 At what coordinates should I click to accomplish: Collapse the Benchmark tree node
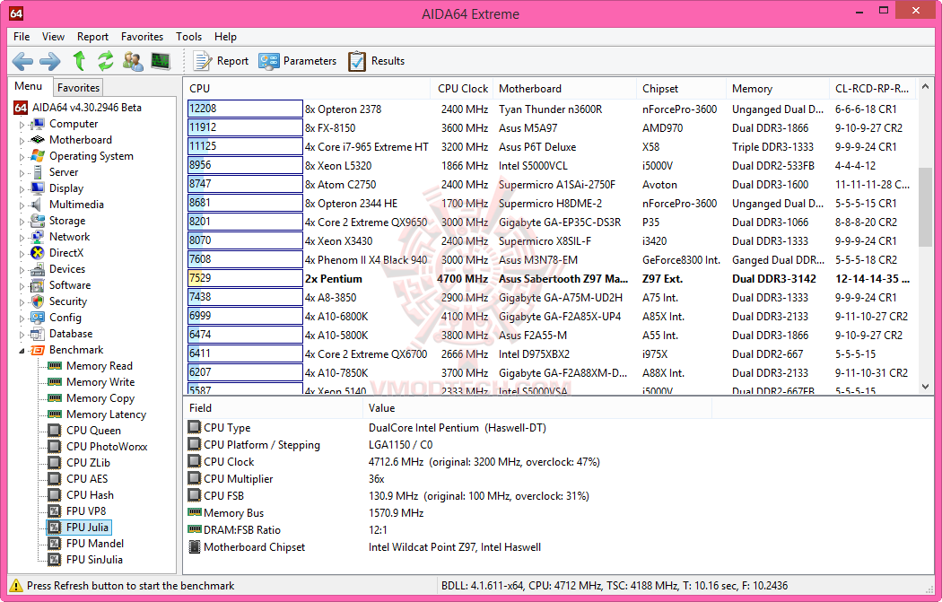pyautogui.click(x=22, y=351)
